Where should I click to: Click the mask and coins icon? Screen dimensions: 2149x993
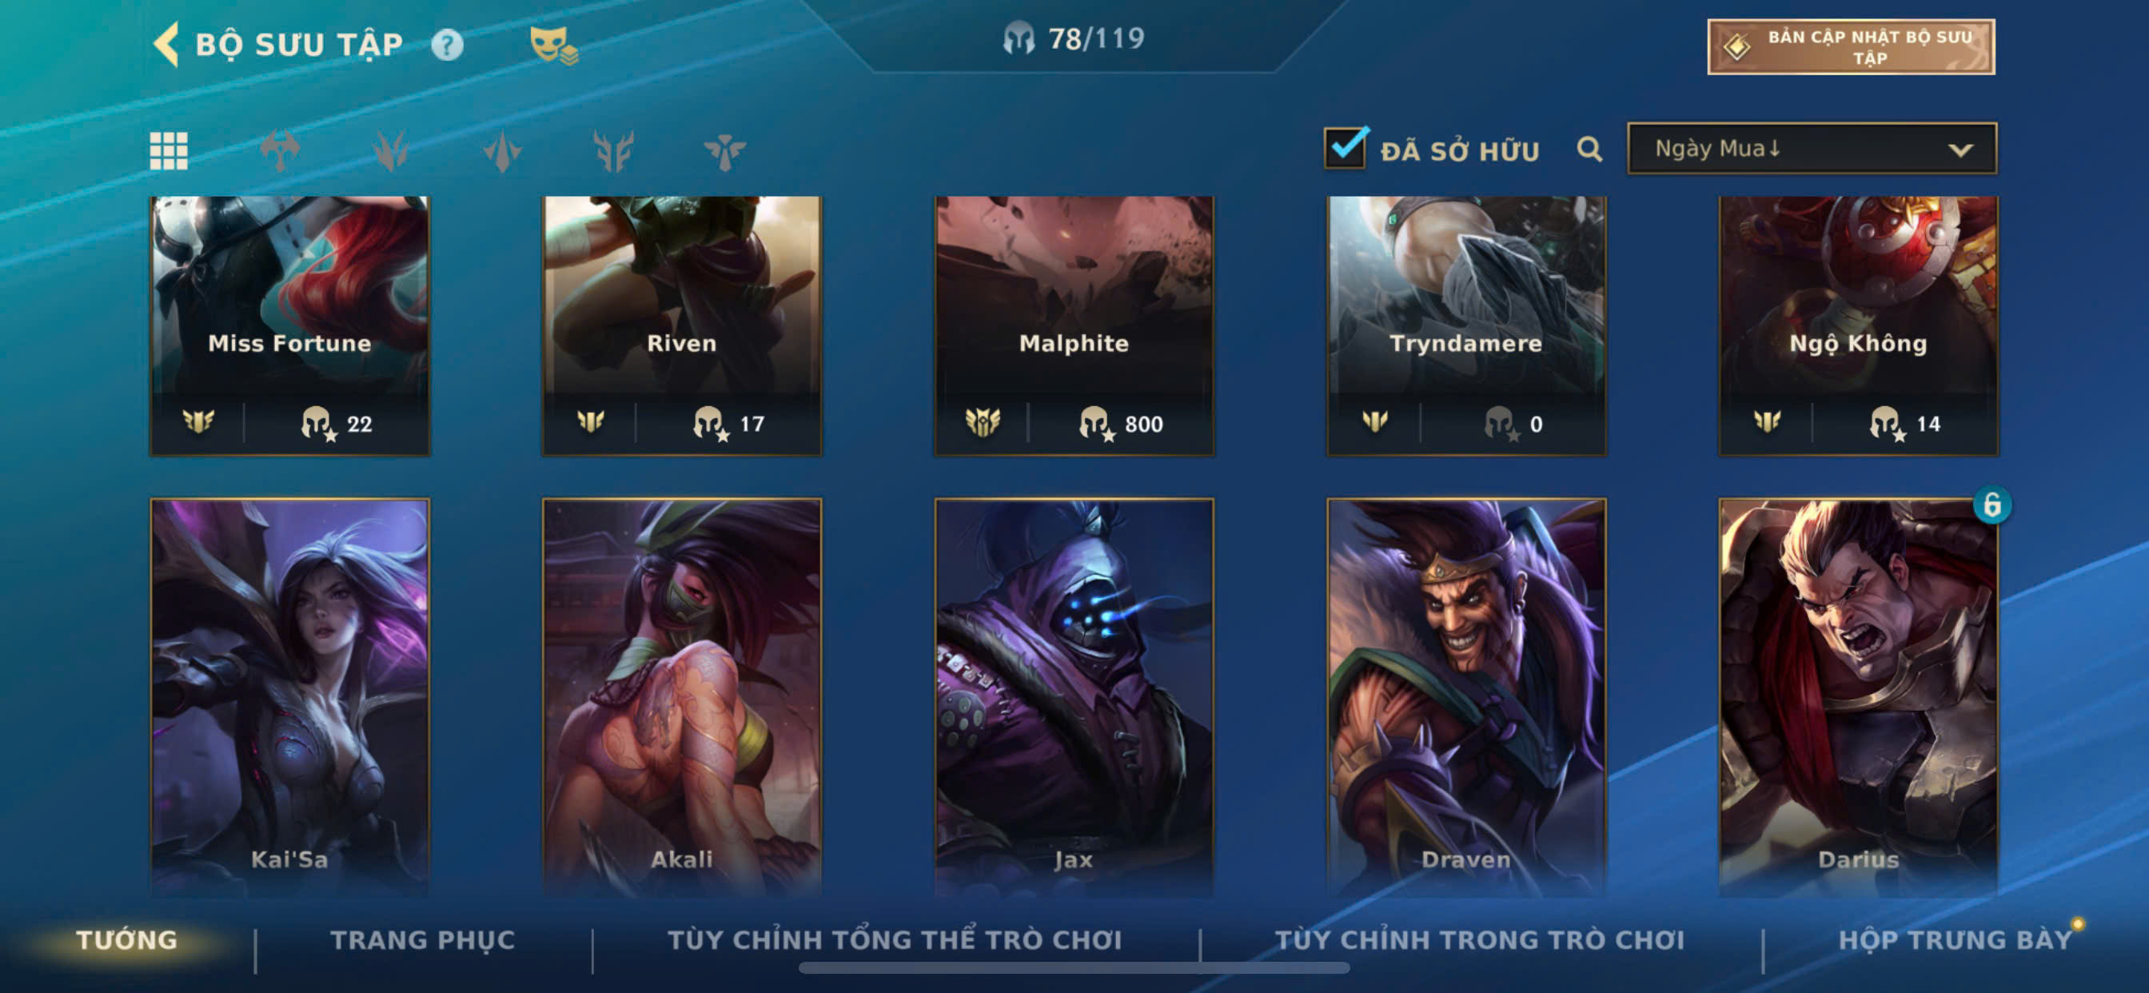click(554, 45)
